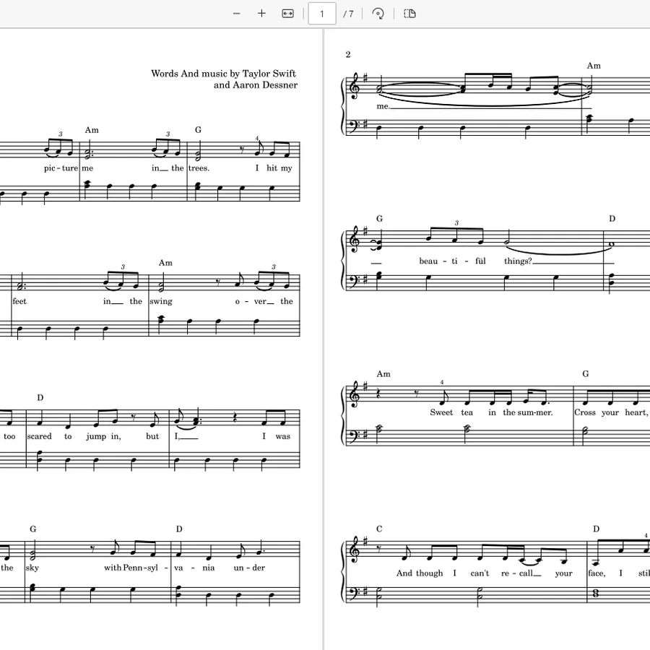The image size is (650, 650).
Task: Click the 'and Aaron Dessner' credit line
Action: 256,85
